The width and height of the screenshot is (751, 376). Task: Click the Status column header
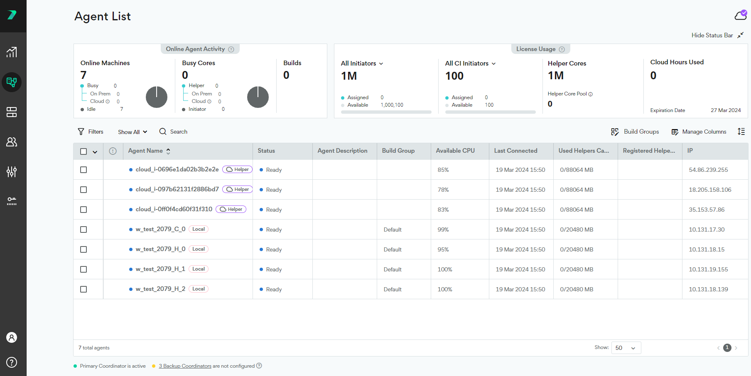click(266, 151)
